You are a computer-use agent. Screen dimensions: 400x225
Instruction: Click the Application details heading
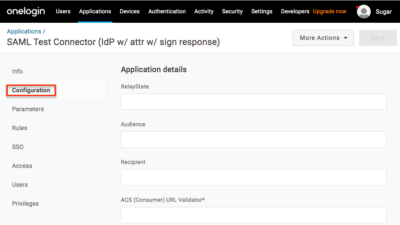pos(154,70)
